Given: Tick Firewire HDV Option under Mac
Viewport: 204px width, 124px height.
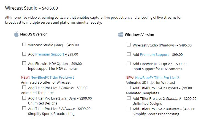Looking at the screenshot, I should [x=24, y=63].
